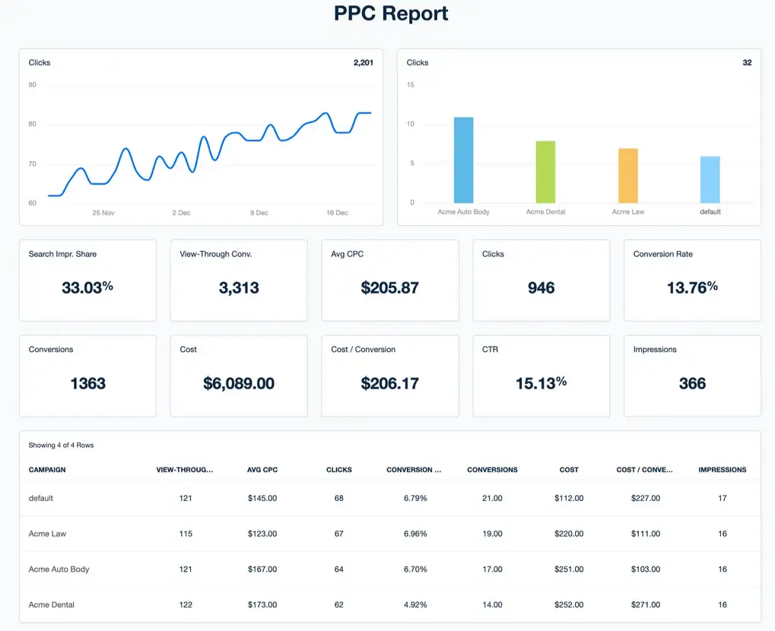Click the Conversion Rate card showing 13.76%
The width and height of the screenshot is (775, 631).
pos(691,280)
